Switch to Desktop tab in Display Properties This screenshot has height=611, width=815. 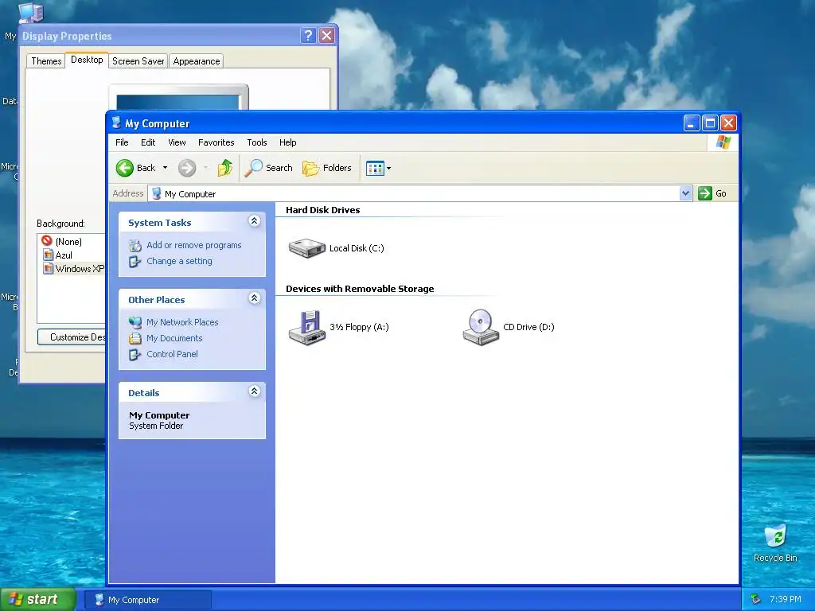pos(87,60)
